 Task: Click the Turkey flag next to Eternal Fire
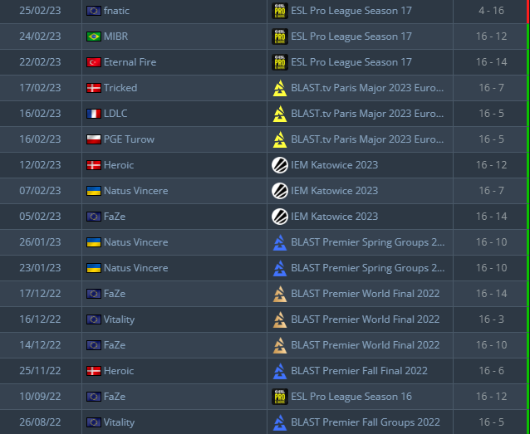pyautogui.click(x=94, y=62)
